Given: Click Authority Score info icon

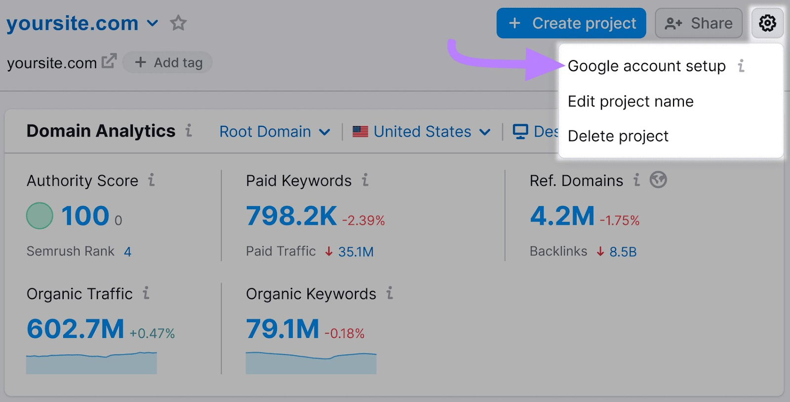Looking at the screenshot, I should click(x=152, y=180).
